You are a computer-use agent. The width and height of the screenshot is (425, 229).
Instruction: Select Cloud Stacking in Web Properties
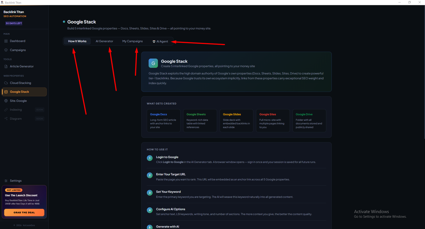[24, 83]
